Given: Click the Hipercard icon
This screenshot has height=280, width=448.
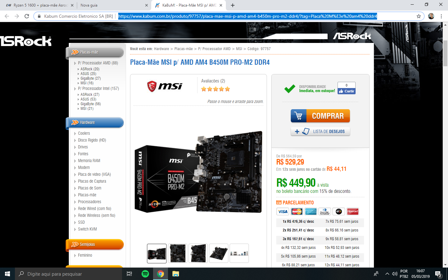Looking at the screenshot, I should (352, 212).
